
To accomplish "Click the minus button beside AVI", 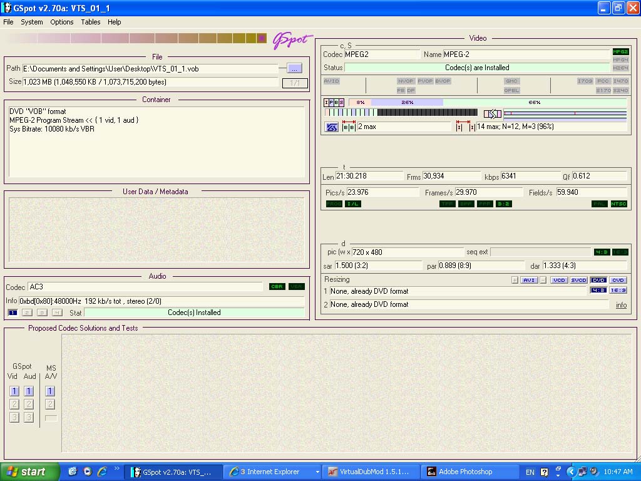I will [x=543, y=280].
